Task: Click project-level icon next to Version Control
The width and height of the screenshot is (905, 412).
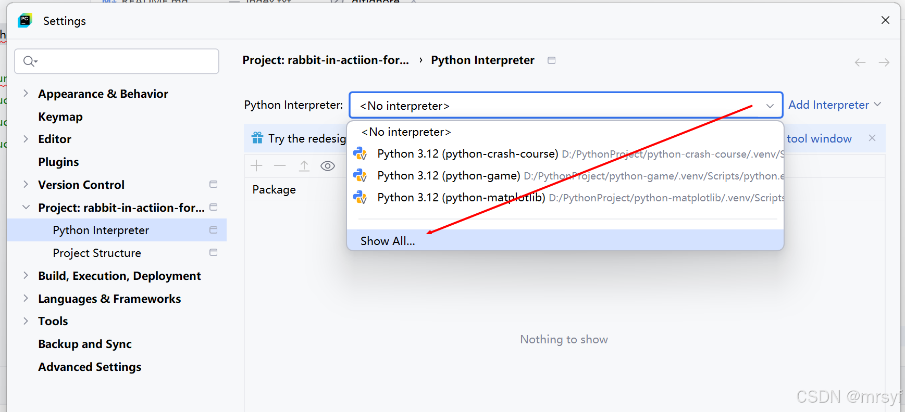Action: [x=213, y=184]
